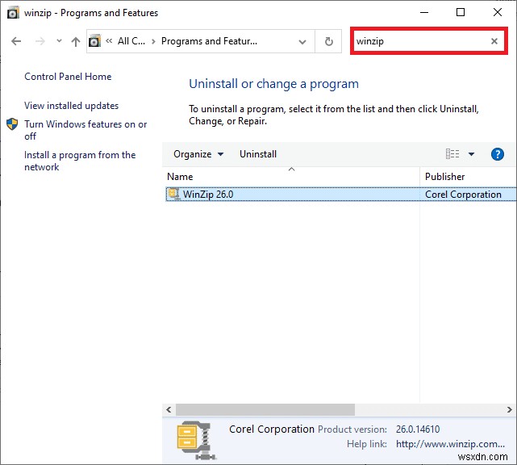517x465 pixels.
Task: Click the address bar folder icon
Action: (94, 41)
